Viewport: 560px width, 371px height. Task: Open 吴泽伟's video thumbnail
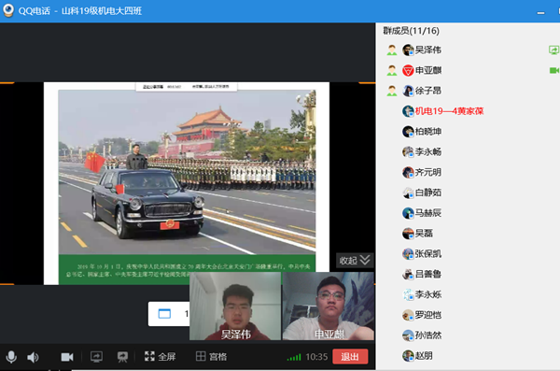(235, 306)
